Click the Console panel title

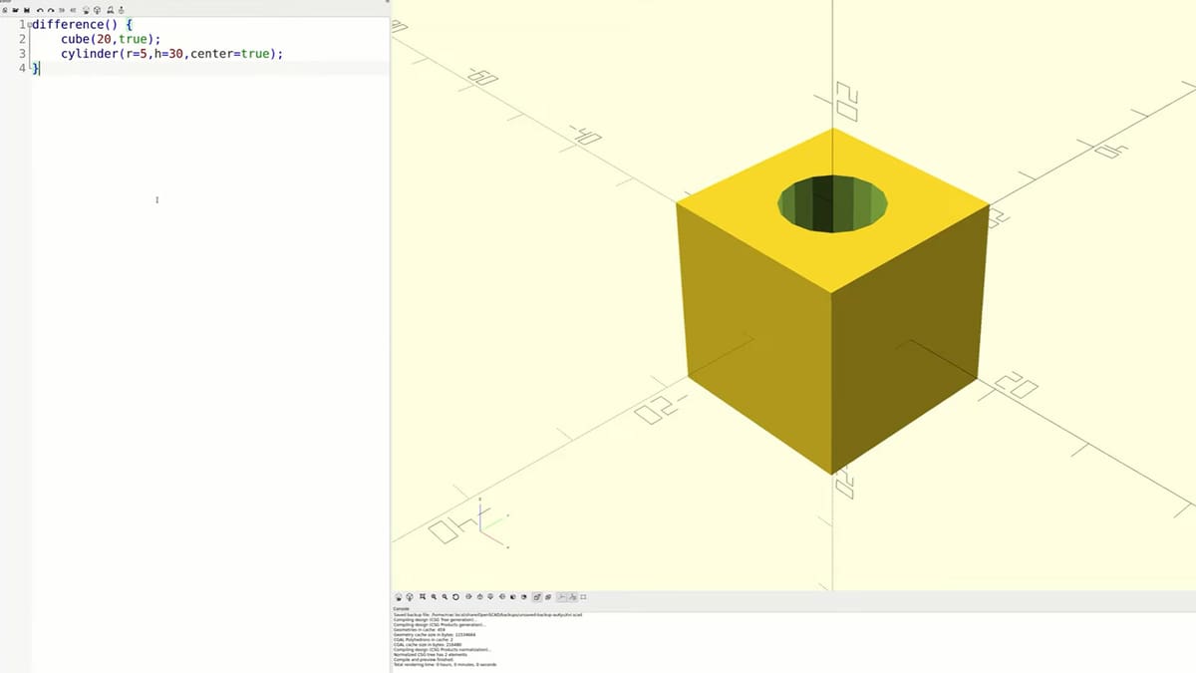[x=402, y=608]
